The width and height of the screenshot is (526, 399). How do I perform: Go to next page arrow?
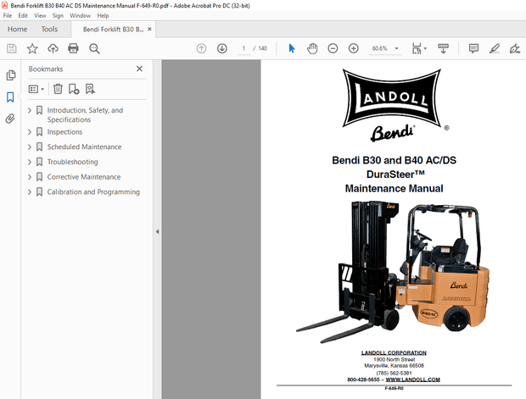coord(221,48)
